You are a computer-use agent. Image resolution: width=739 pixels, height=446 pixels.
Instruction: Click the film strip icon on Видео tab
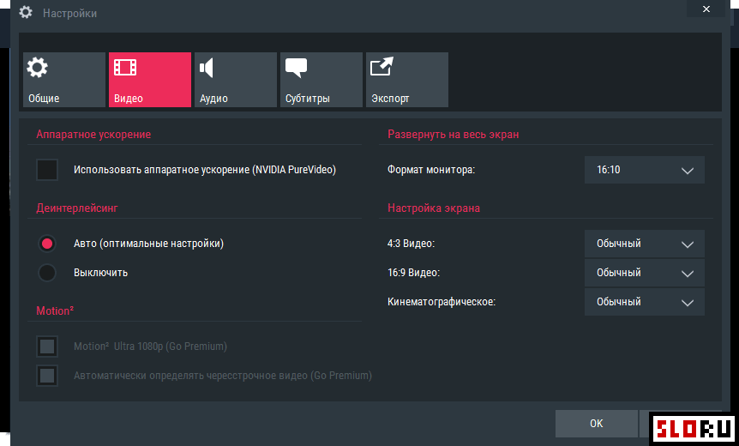[x=125, y=68]
